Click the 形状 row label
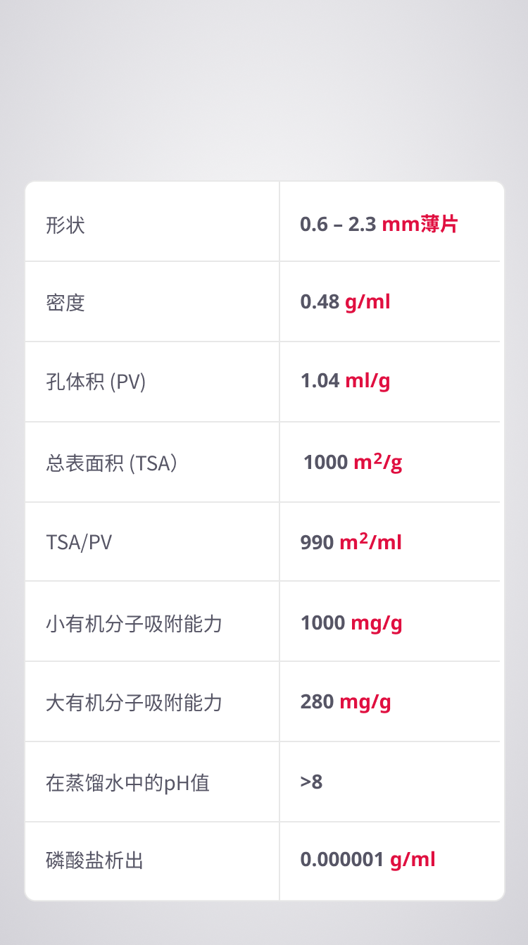Image resolution: width=528 pixels, height=945 pixels. 65,225
